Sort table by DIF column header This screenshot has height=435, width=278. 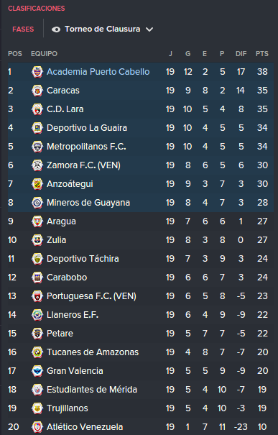241,53
